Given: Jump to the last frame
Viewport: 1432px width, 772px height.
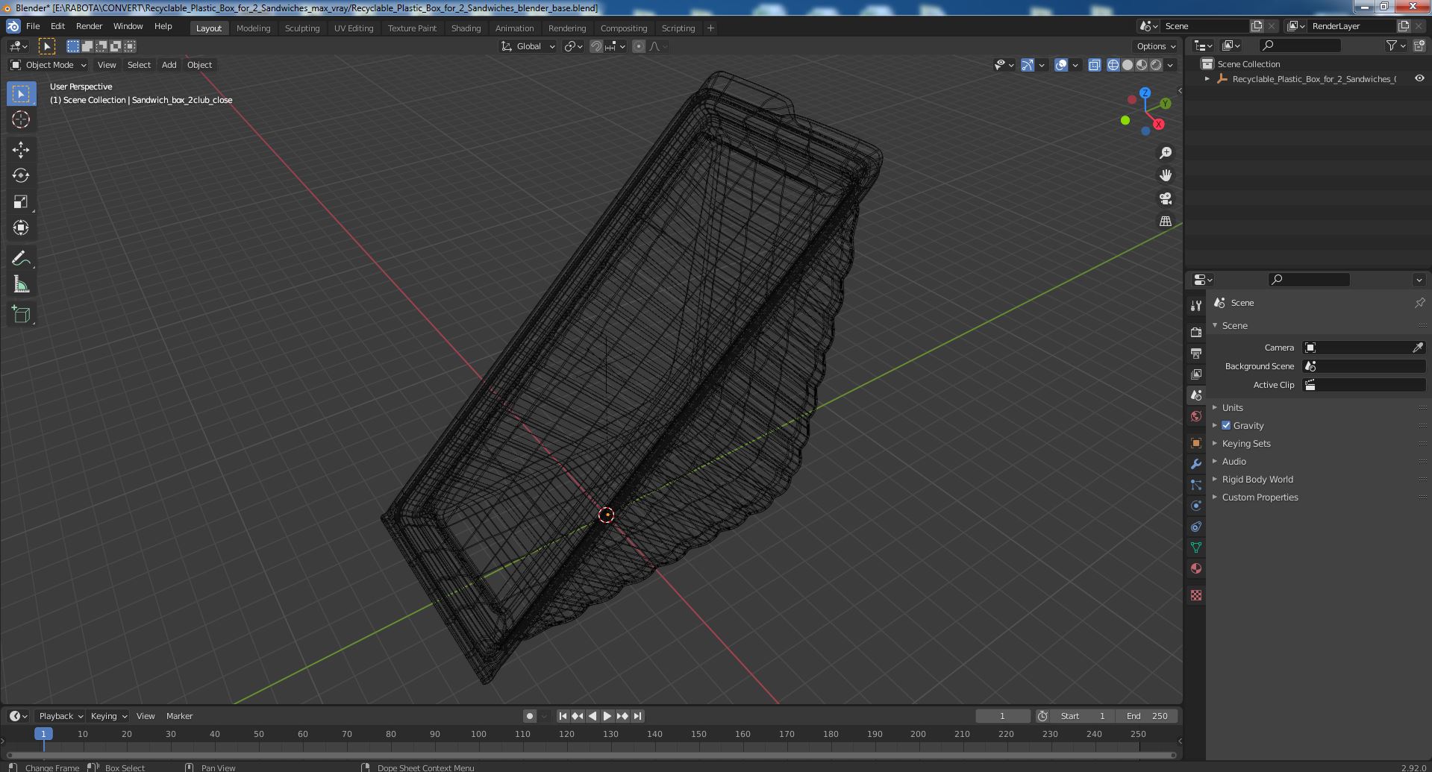Looking at the screenshot, I should pyautogui.click(x=637, y=716).
